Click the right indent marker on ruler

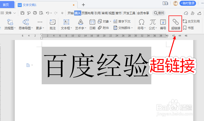(166, 37)
